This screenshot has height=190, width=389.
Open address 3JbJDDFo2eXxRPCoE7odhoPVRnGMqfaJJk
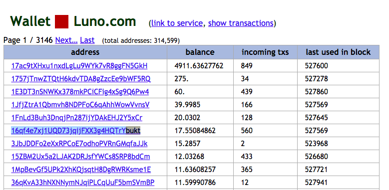click(x=79, y=144)
